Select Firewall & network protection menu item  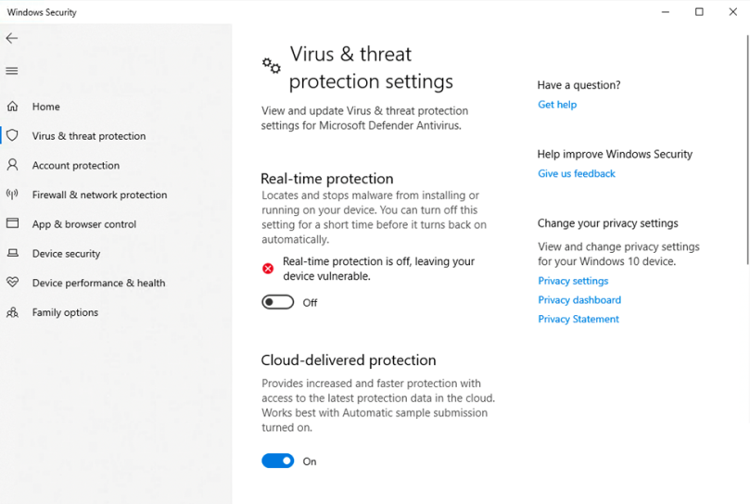[99, 195]
